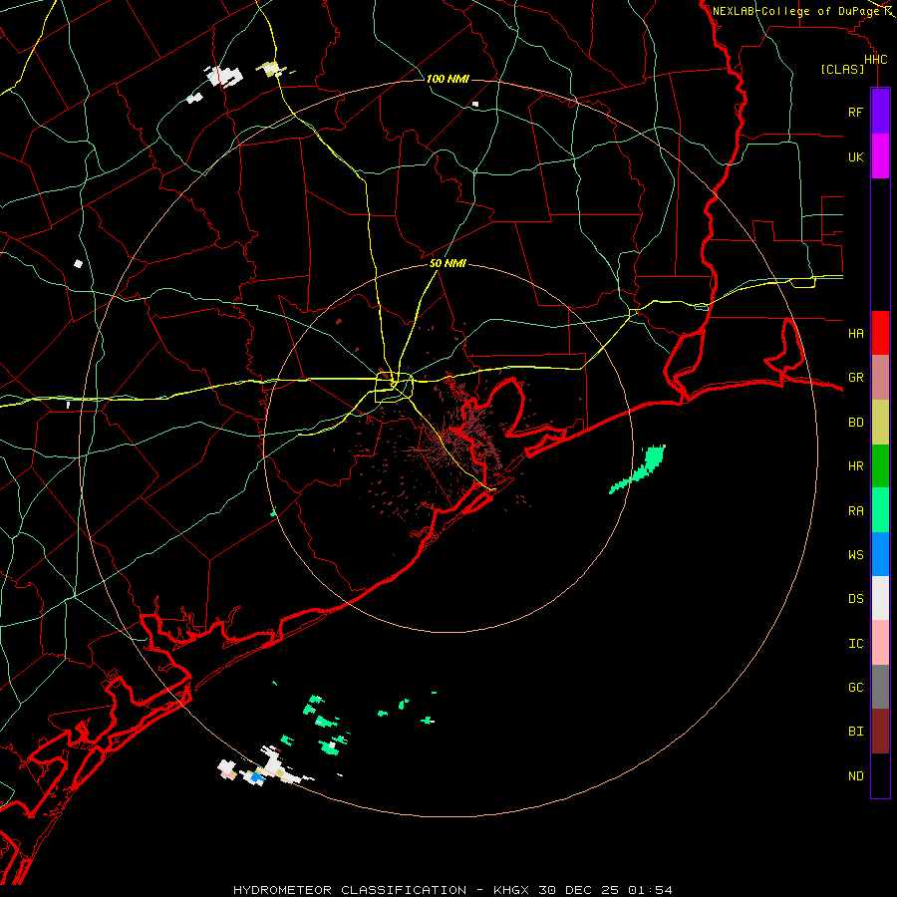Click the magenta UK color swatch in the legend
Viewport: 897px width, 897px height.
coord(880,156)
